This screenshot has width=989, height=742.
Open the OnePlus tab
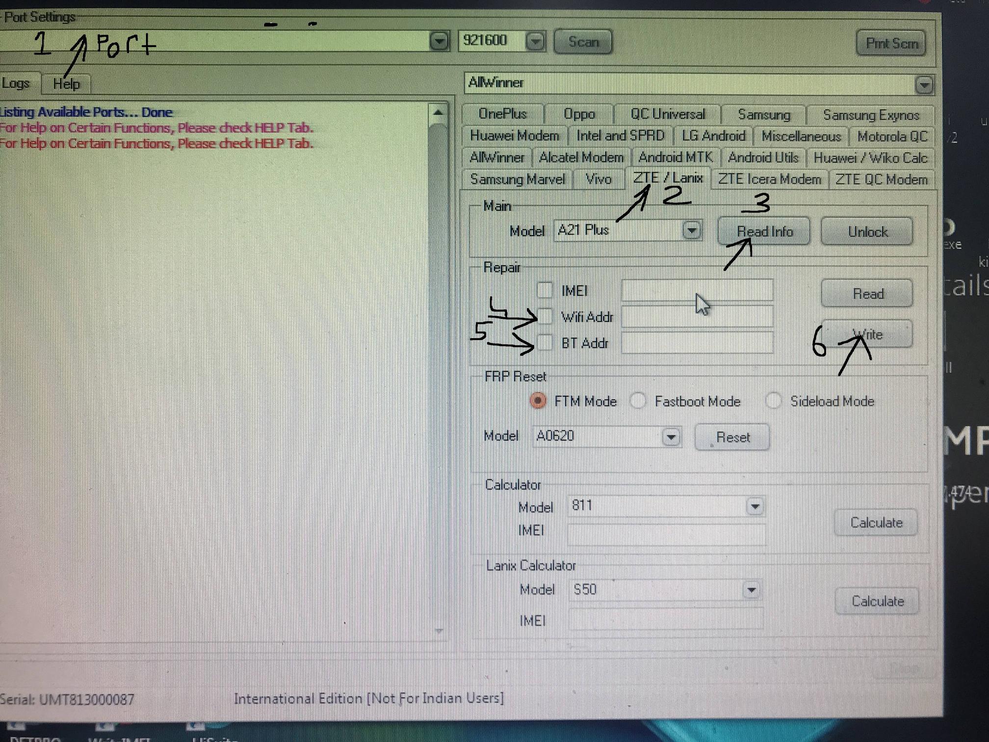[502, 114]
